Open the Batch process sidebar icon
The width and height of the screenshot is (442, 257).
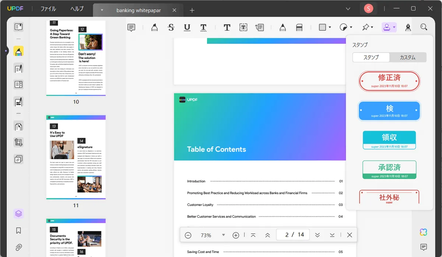18,159
